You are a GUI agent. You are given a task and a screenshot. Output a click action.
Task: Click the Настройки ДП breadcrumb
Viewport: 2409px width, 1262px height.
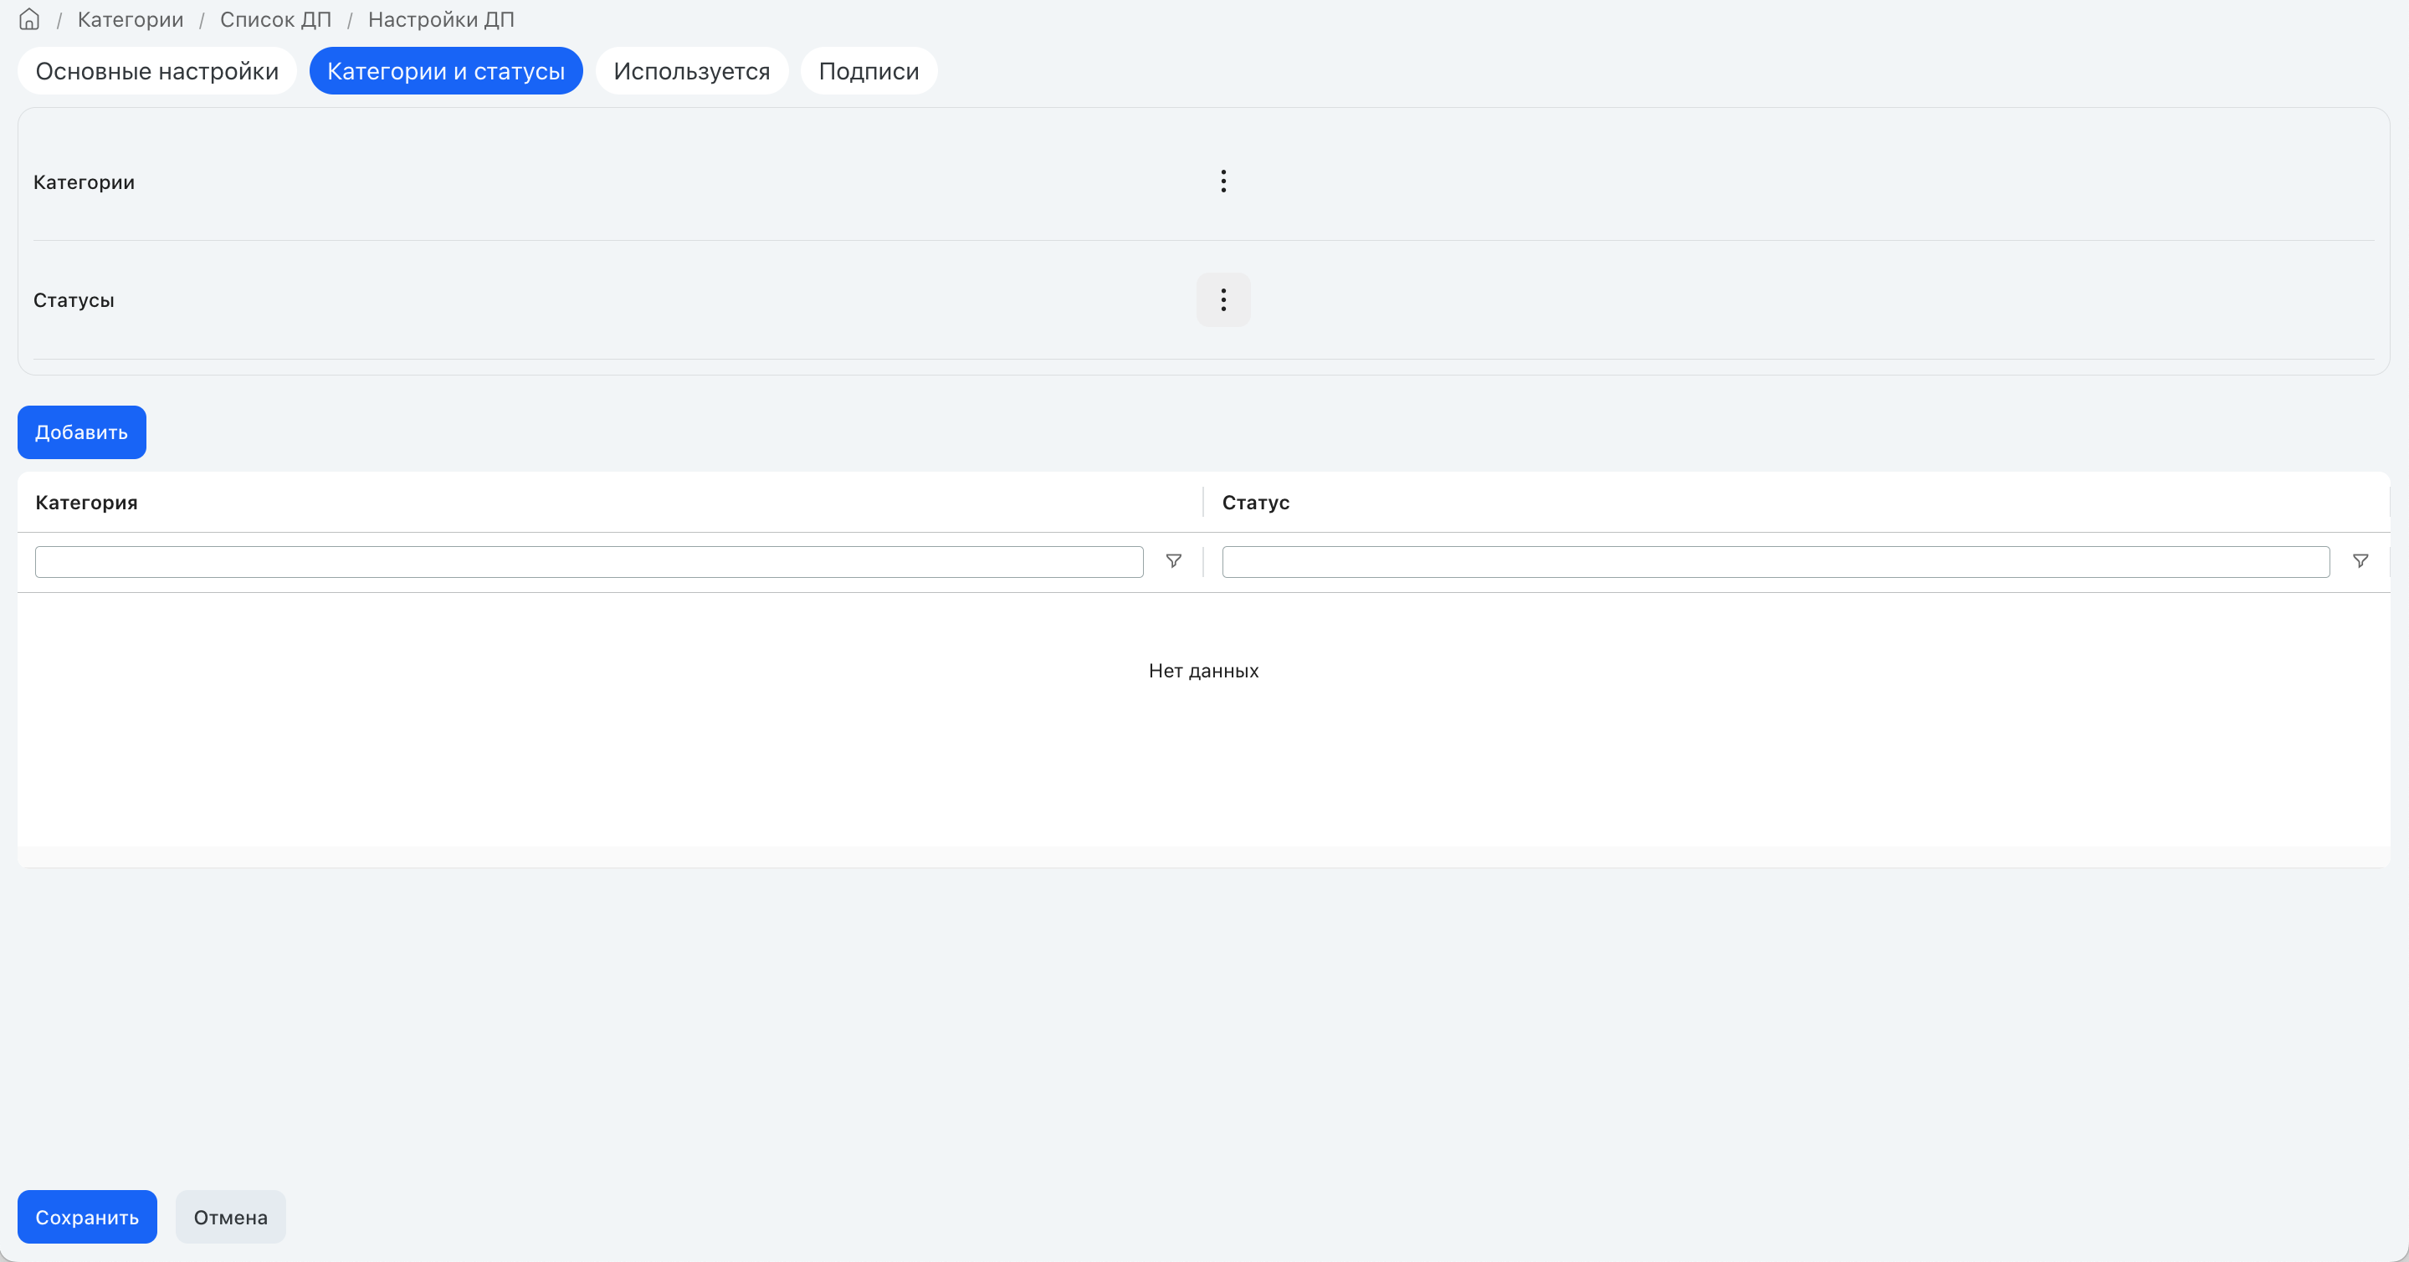442,19
